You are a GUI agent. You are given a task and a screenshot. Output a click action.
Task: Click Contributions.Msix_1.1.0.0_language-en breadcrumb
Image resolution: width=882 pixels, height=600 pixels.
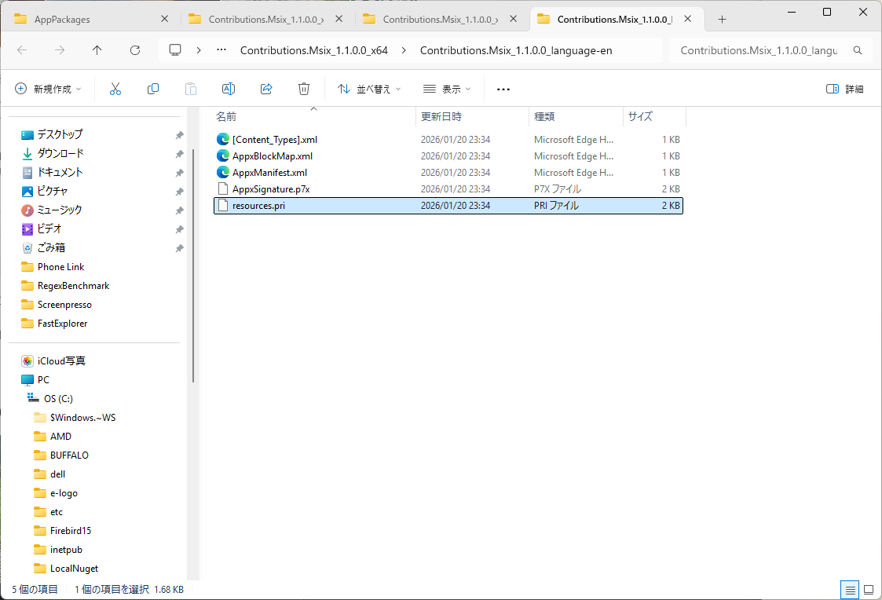pyautogui.click(x=516, y=50)
